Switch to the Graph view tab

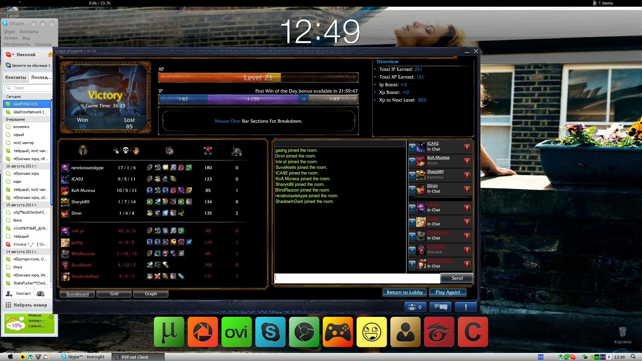151,294
